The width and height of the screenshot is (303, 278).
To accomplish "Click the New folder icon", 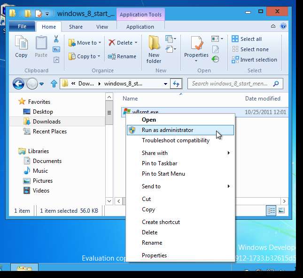I will (154, 43).
